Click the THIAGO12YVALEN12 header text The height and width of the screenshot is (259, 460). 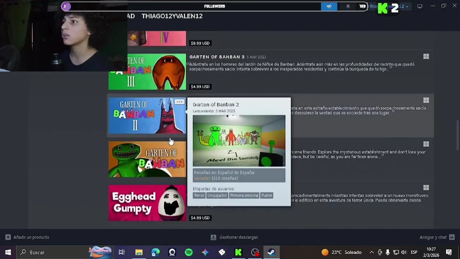pyautogui.click(x=172, y=16)
